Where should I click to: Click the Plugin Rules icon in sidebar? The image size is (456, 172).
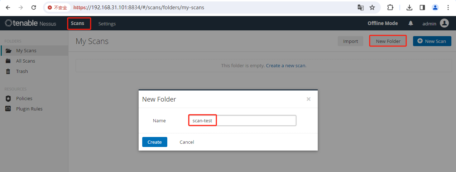(x=8, y=109)
